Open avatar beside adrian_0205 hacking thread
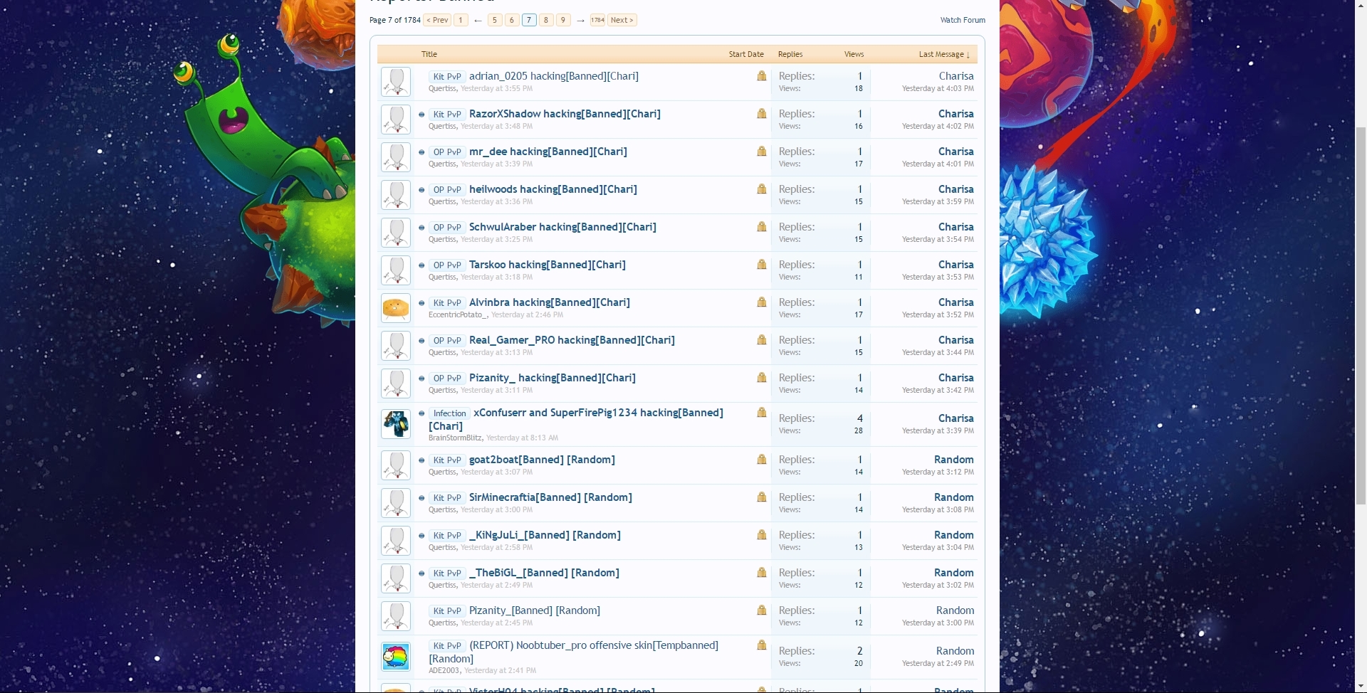Viewport: 1367px width, 693px height. (396, 82)
